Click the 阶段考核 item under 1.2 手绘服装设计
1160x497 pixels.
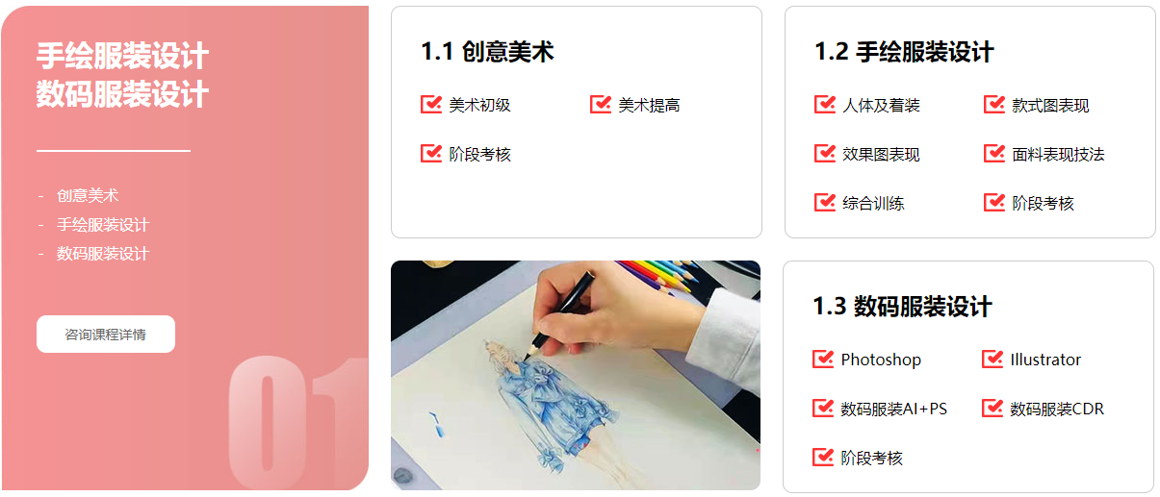click(x=1029, y=203)
